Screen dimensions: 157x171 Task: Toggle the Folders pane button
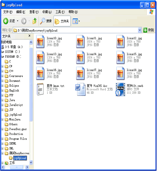(x=62, y=21)
